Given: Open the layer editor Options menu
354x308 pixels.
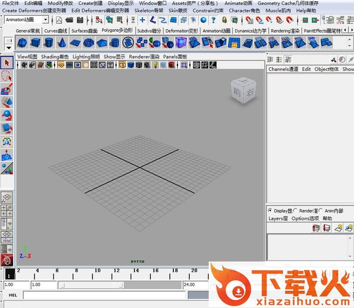Looking at the screenshot, I should click(305, 219).
